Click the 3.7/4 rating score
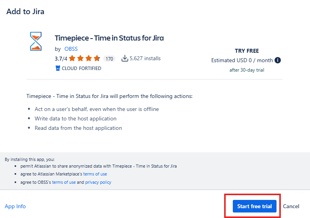The width and height of the screenshot is (310, 218). pyautogui.click(x=60, y=59)
